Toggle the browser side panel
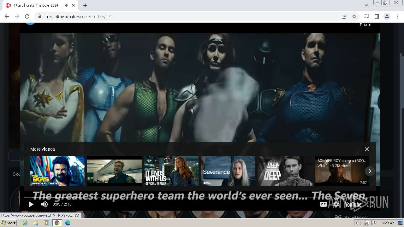The image size is (404, 227). pyautogui.click(x=377, y=16)
